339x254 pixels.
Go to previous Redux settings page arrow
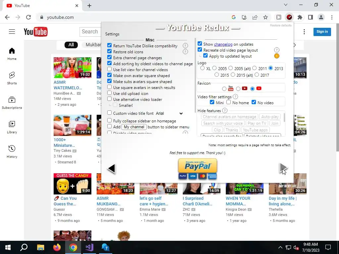point(112,168)
